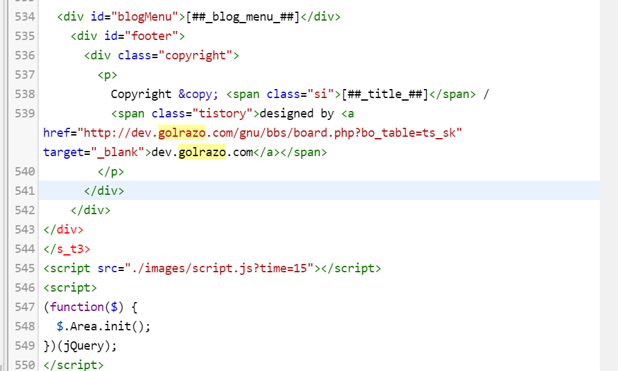The height and width of the screenshot is (371, 618).
Task: Click the "footer" id value
Action: click(152, 35)
